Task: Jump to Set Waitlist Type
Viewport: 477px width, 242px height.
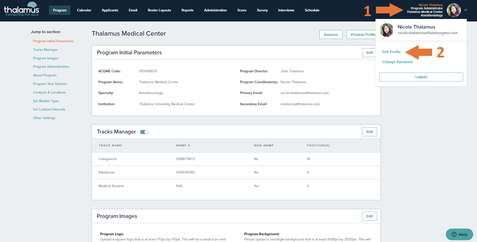Action: [46, 101]
